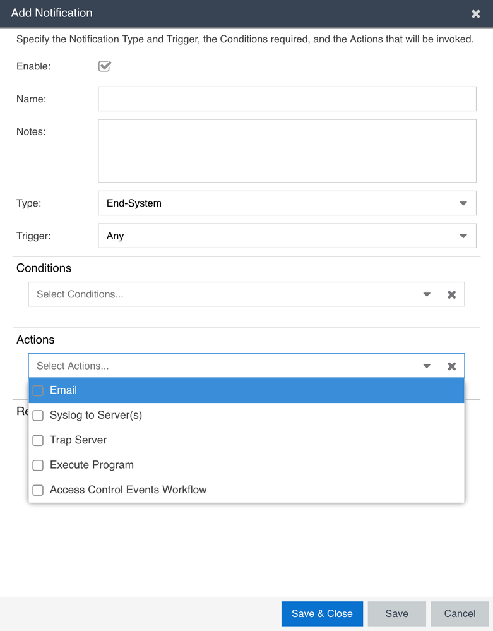The height and width of the screenshot is (631, 493).
Task: Collapse the Select Actions dropdown arrow
Action: pyautogui.click(x=427, y=366)
